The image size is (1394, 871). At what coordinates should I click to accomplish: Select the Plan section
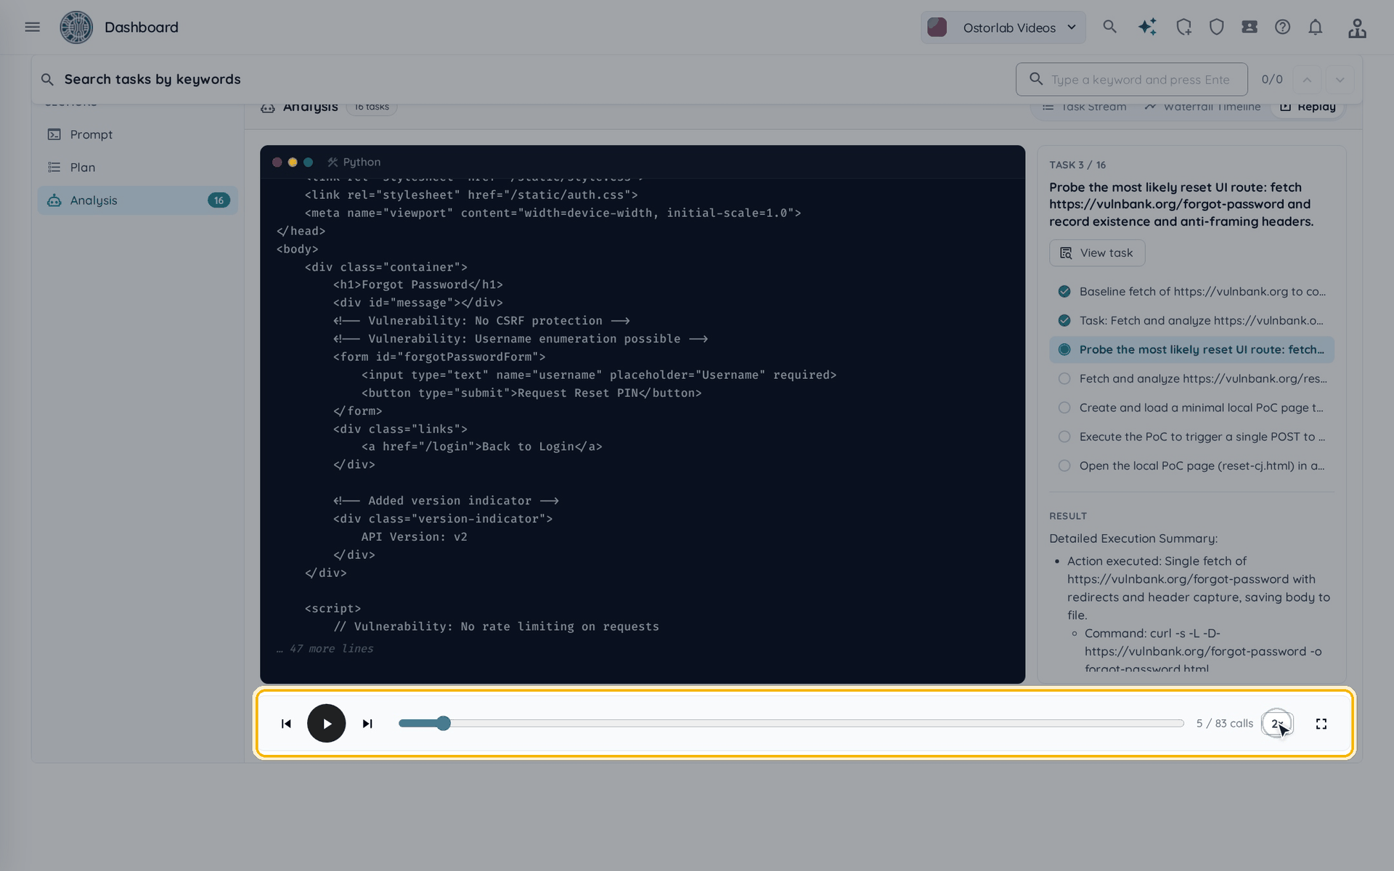click(138, 167)
